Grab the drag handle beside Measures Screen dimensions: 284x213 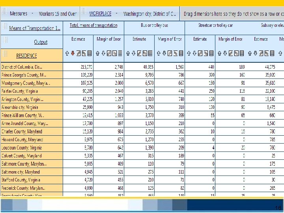point(4,11)
